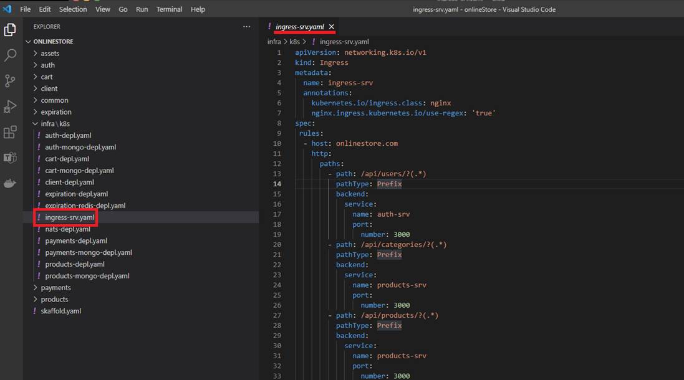The image size is (684, 380).
Task: Open skaffold.yaml from the explorer
Action: [60, 311]
